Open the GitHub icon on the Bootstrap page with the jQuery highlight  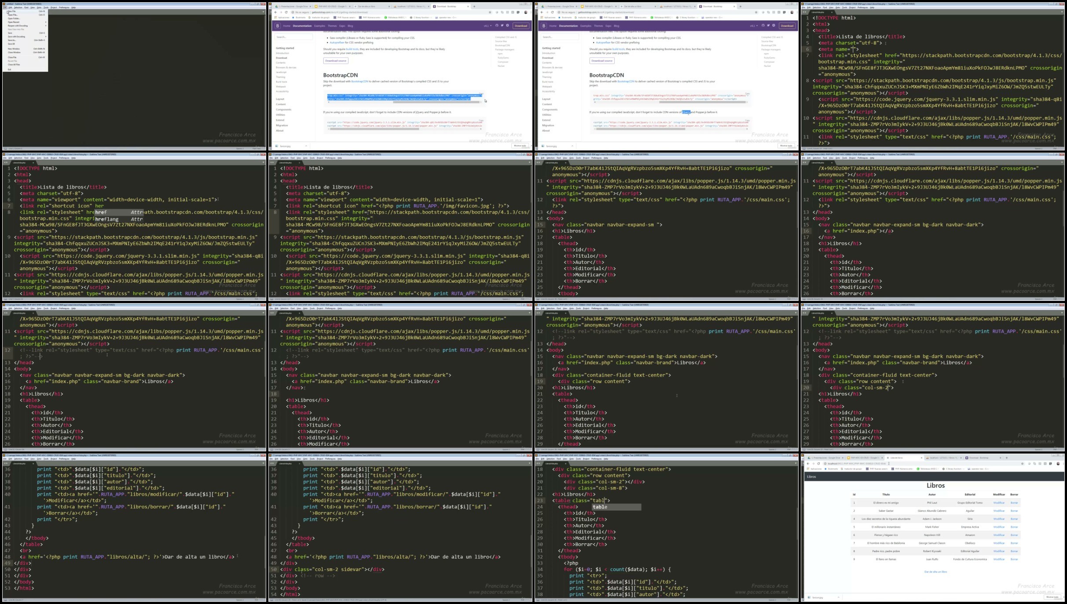[763, 26]
